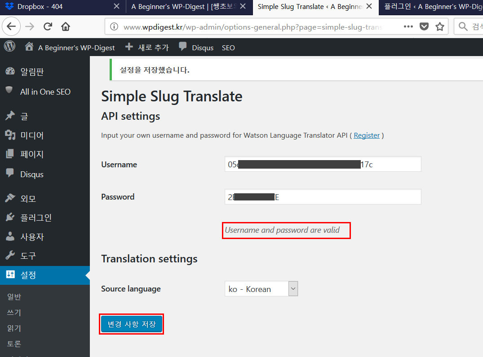Click the site home icon in admin bar
483x357 pixels.
coord(29,47)
